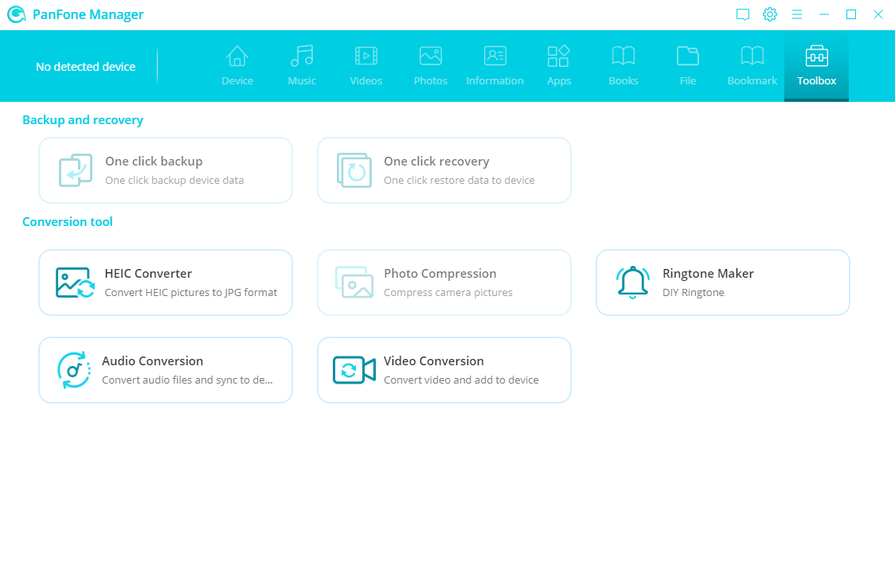This screenshot has width=895, height=569.
Task: Switch to the Photos tab label
Action: tap(430, 81)
